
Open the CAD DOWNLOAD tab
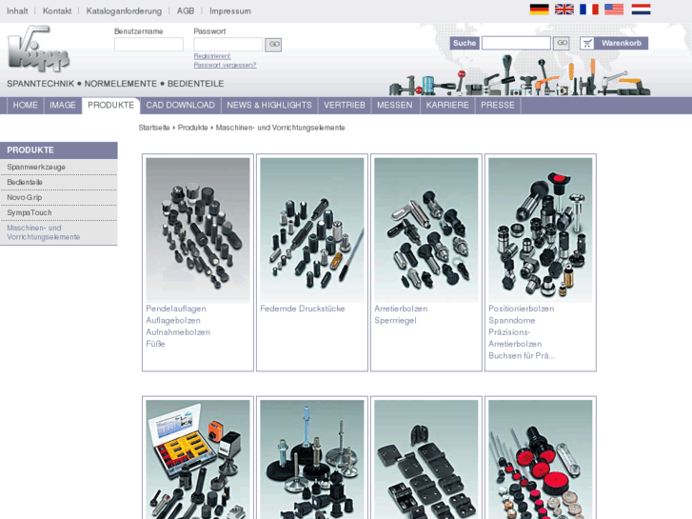(x=180, y=105)
